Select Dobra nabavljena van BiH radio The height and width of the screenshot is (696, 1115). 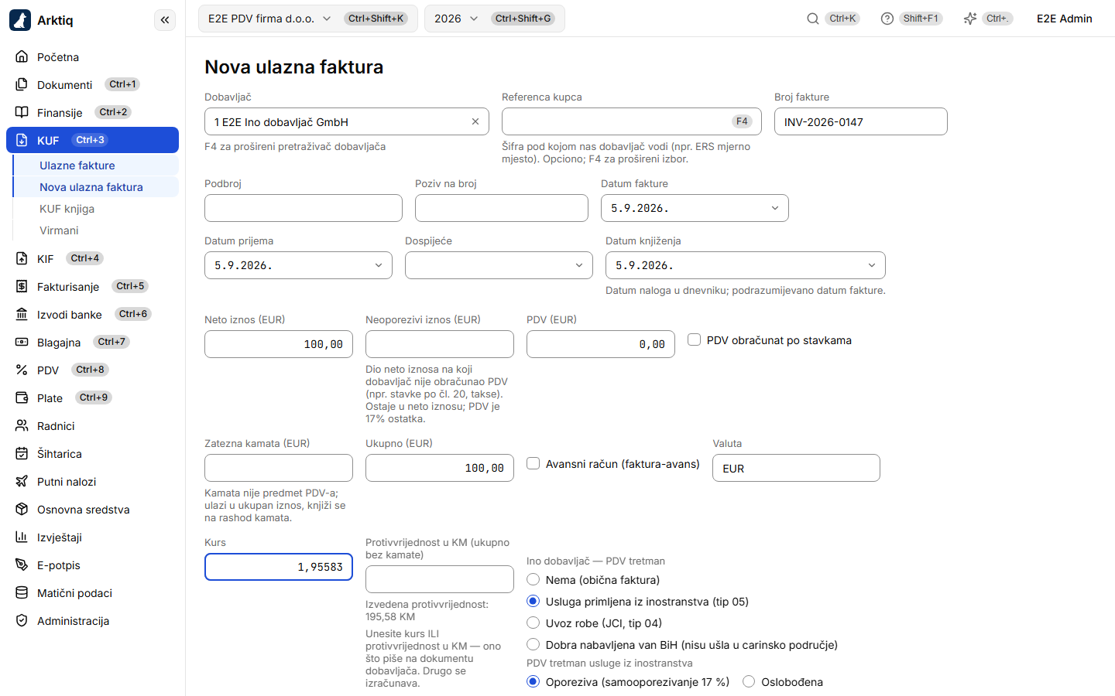tap(533, 644)
